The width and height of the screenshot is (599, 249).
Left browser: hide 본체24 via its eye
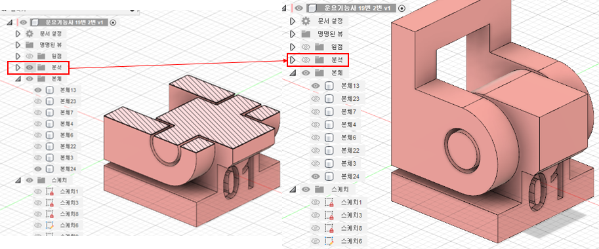click(x=38, y=168)
